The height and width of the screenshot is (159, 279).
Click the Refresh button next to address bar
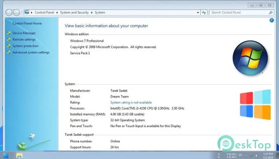point(204,13)
